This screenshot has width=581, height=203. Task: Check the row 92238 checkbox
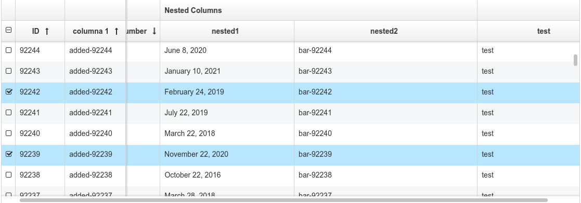coord(8,174)
